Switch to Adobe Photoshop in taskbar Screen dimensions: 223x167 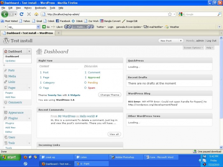coord(126,157)
